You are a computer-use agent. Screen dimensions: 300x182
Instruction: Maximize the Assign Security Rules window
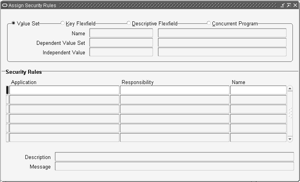[x=289, y=6]
